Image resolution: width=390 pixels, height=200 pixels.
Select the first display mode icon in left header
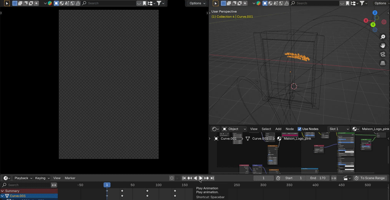tap(56, 3)
